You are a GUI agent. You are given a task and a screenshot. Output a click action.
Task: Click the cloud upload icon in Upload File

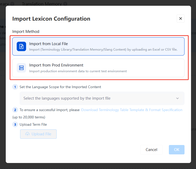27,134
